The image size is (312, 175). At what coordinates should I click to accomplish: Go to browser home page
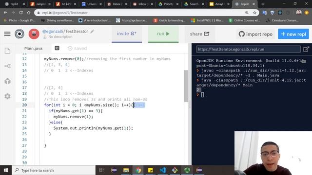[29, 13]
